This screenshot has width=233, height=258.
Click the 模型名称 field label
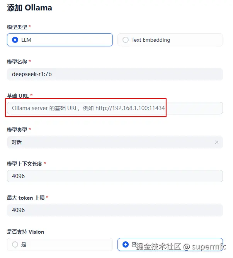click(x=17, y=62)
